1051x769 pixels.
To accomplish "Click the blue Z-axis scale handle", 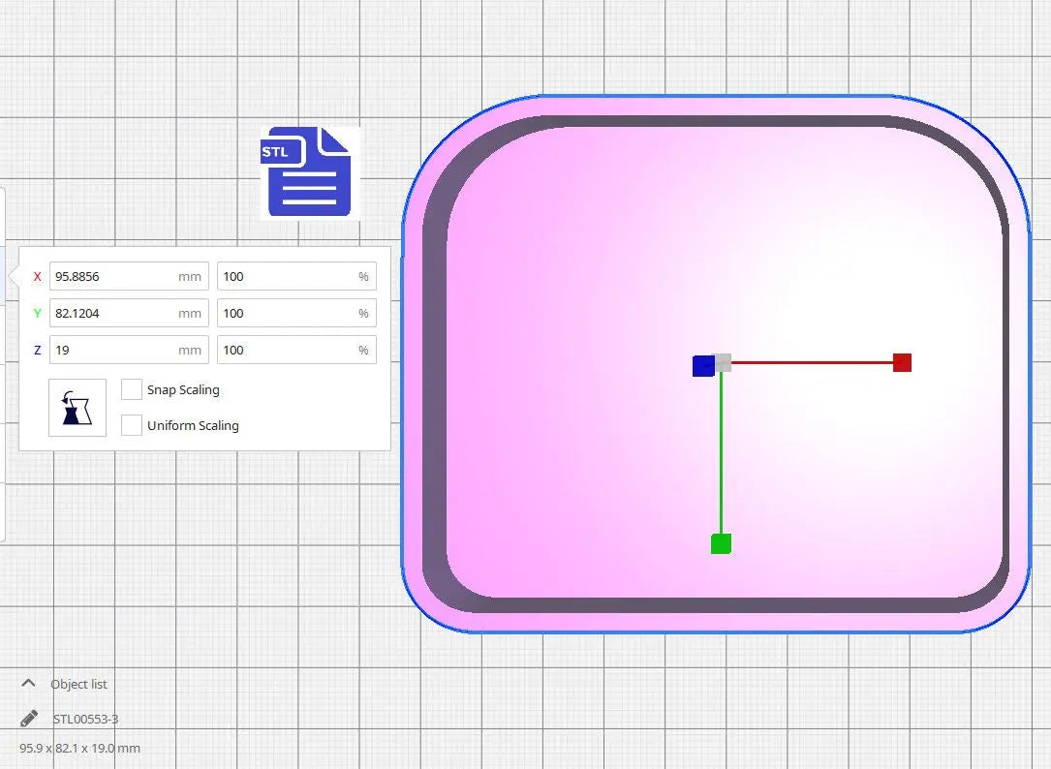I will tap(703, 366).
